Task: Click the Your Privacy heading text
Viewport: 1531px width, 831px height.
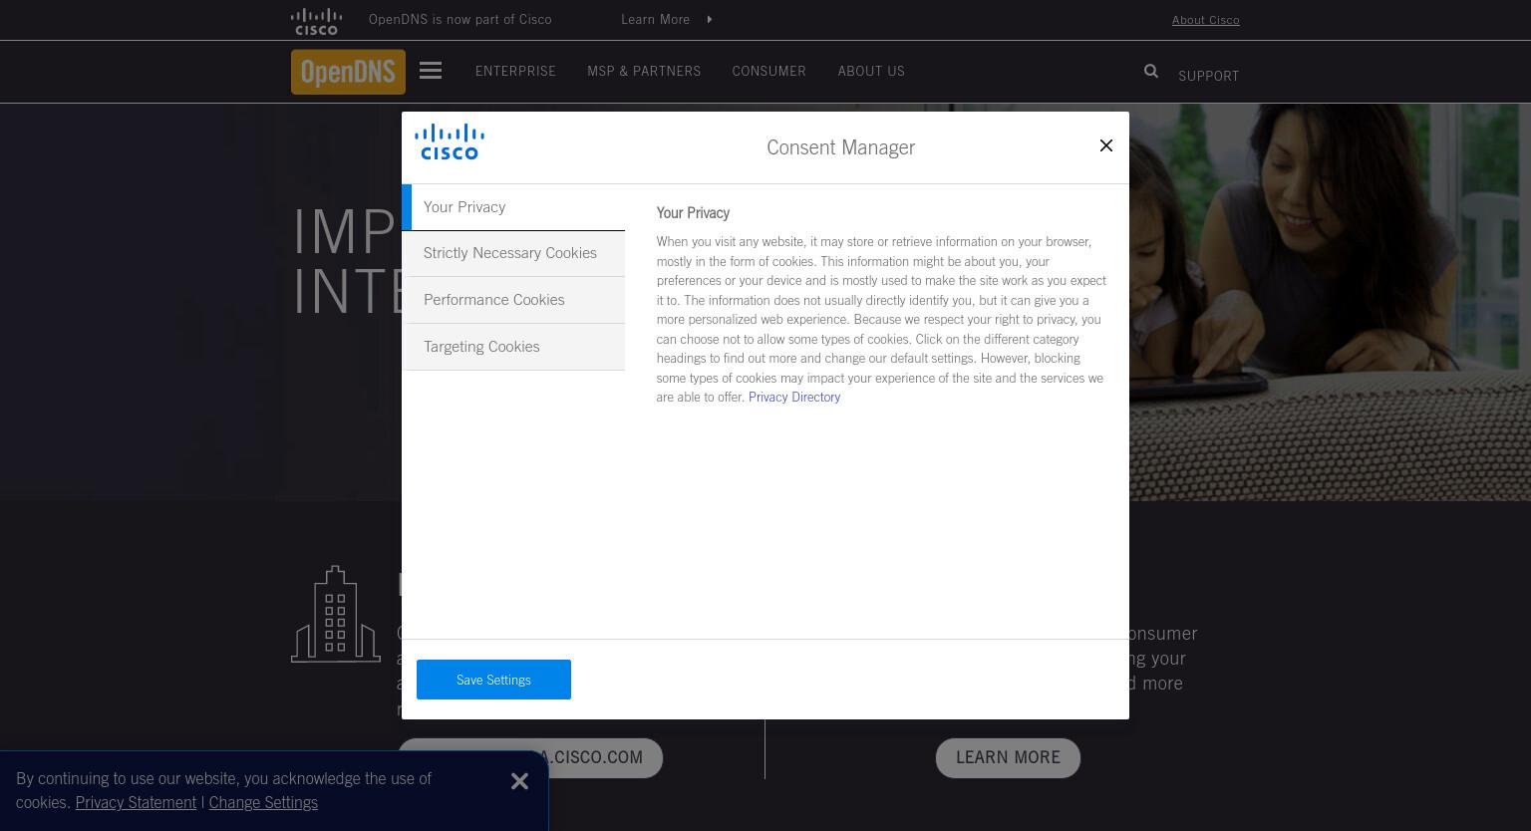Action: point(693,213)
